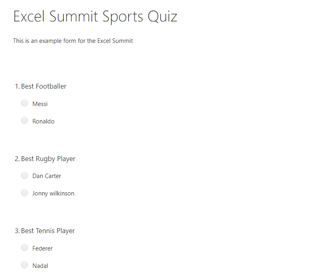This screenshot has width=309, height=276.
Task: Click the question number '1.'
Action: click(17, 86)
